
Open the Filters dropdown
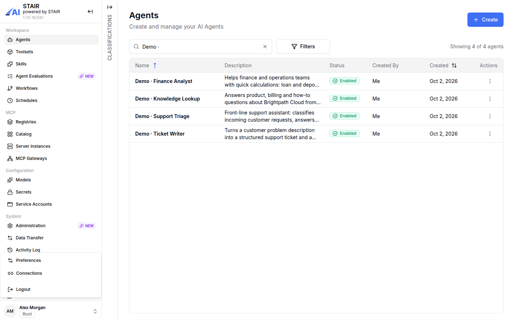point(303,47)
